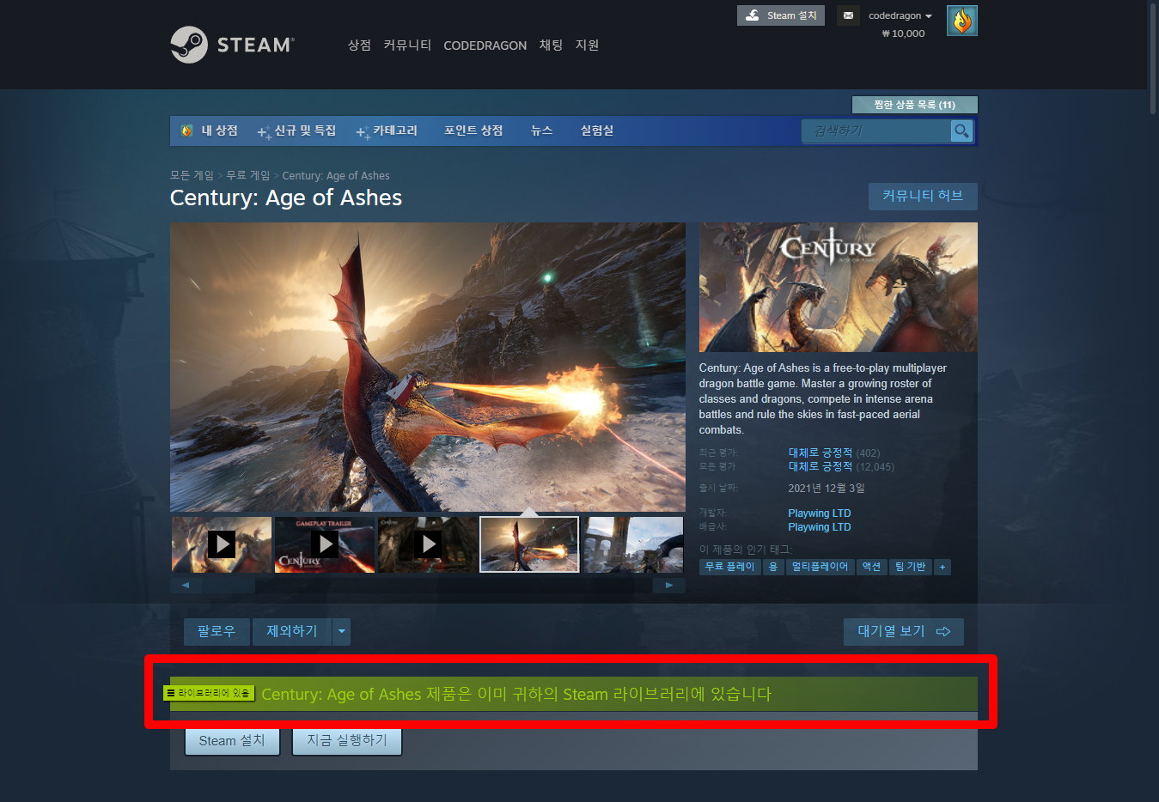Click the 대기열 보기 button
Screen dimensions: 1159x802
click(904, 631)
